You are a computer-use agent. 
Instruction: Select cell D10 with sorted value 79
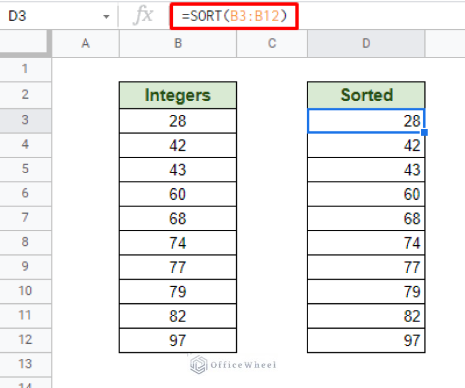point(366,292)
